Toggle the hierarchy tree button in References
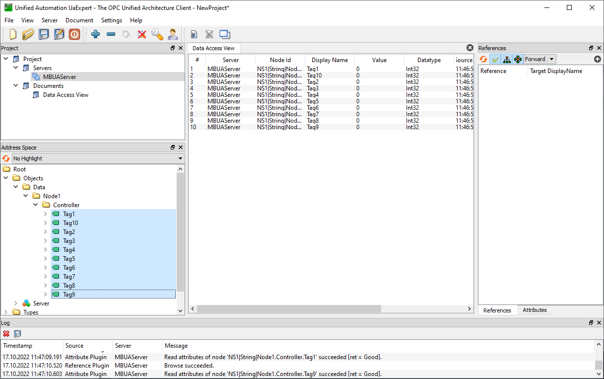The image size is (604, 379). 506,59
